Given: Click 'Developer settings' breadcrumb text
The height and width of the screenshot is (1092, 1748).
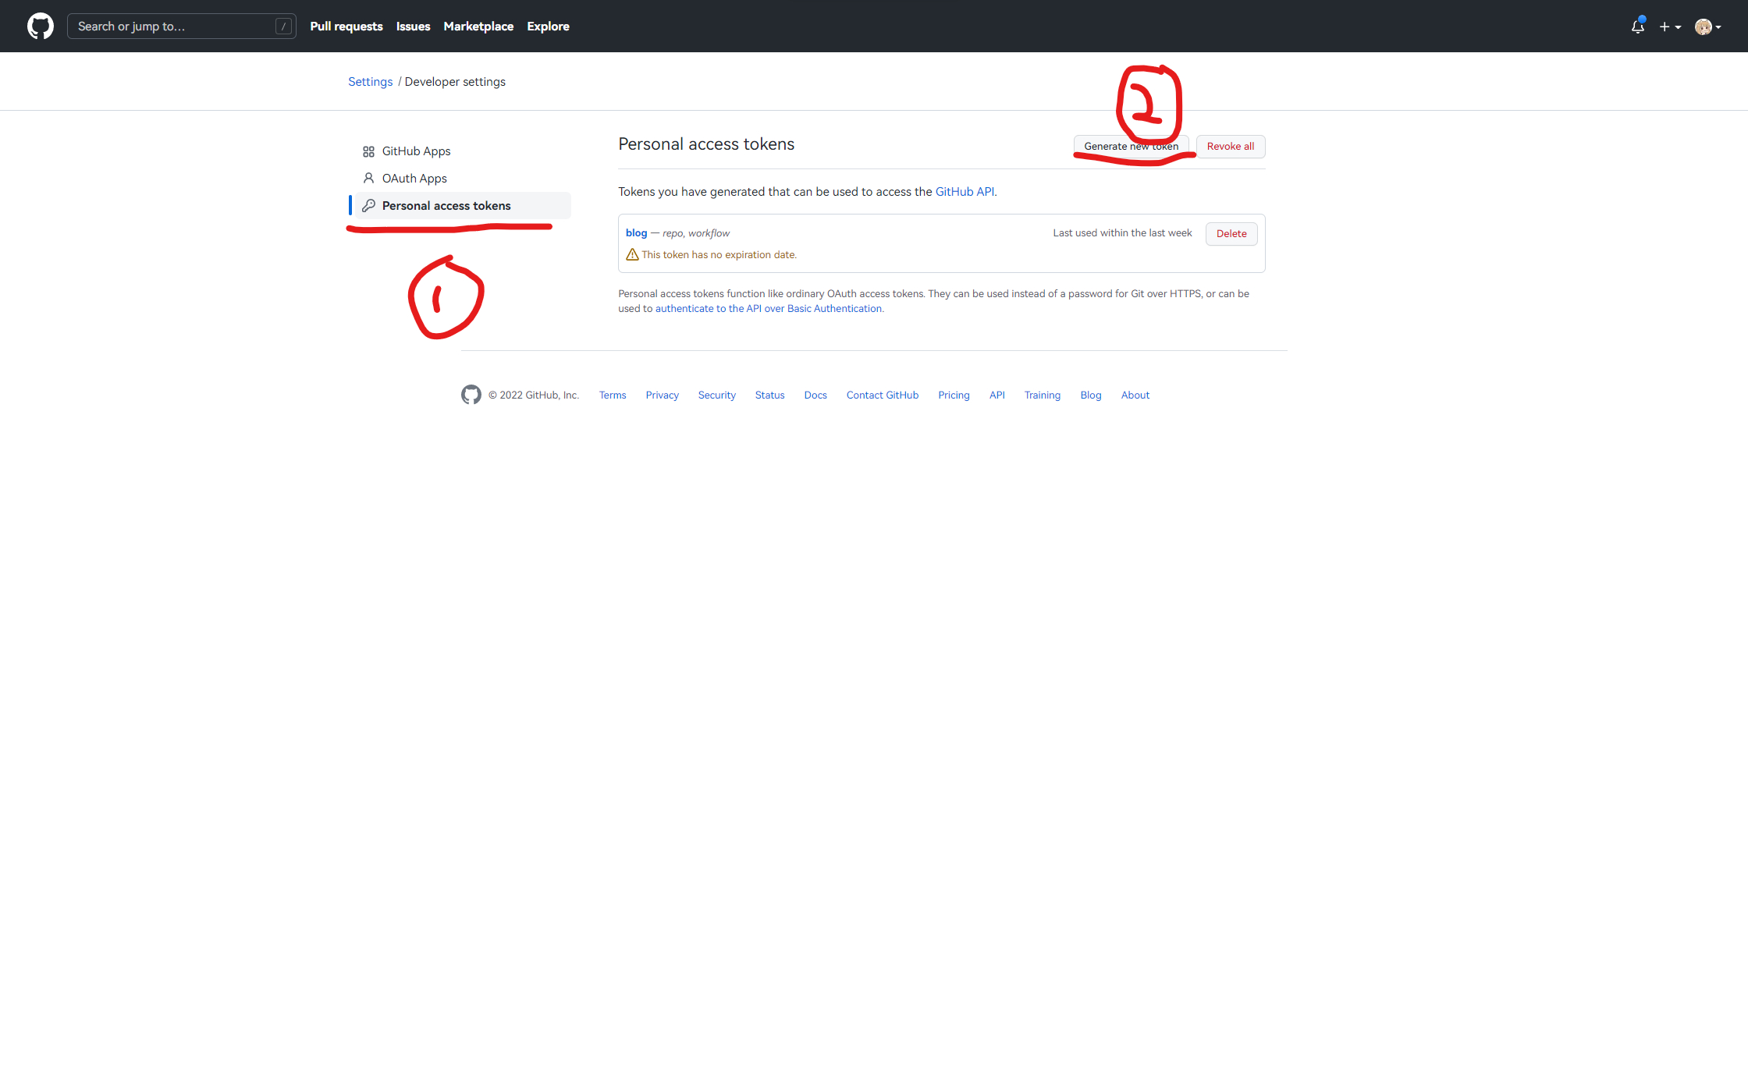Looking at the screenshot, I should coord(455,82).
